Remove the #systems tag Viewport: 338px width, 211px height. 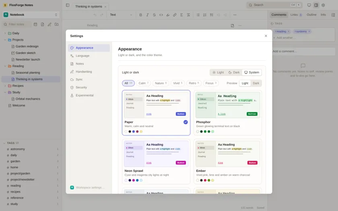tap(309, 31)
